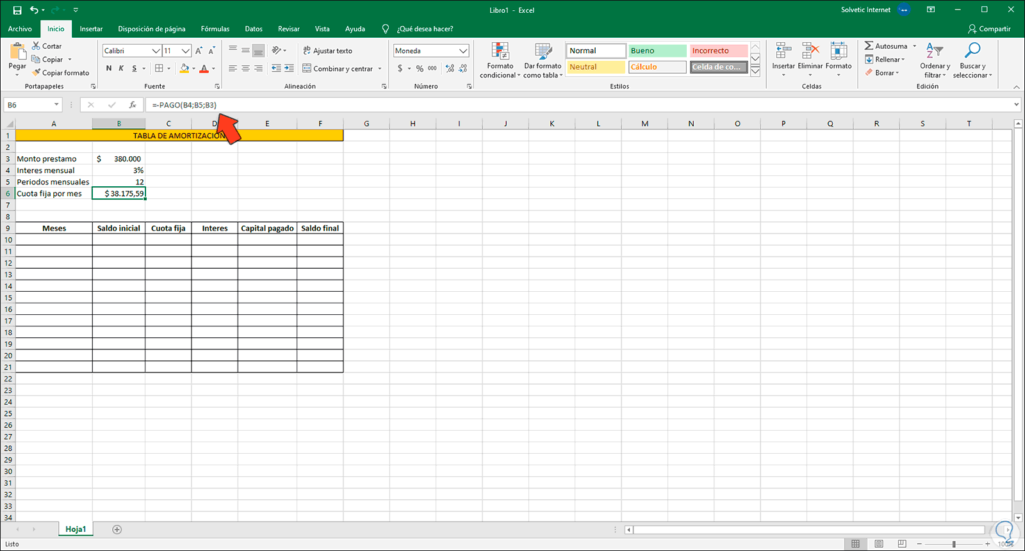1025x551 pixels.
Task: Open the Pegar dropdown arrow
Action: pos(17,75)
